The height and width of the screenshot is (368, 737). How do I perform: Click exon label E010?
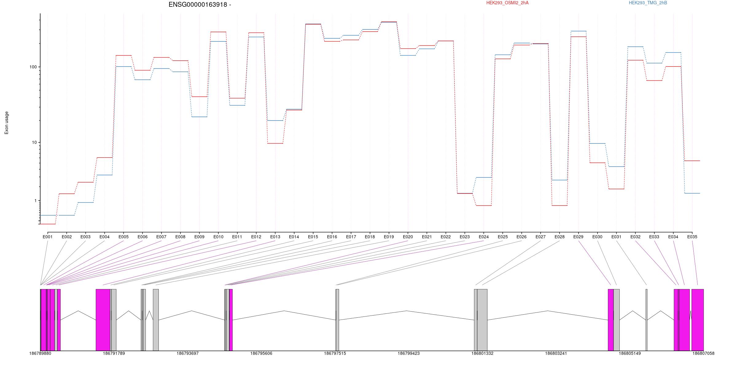point(218,237)
